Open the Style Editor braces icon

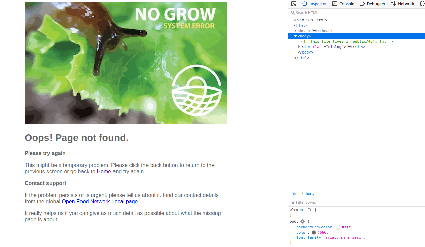click(x=422, y=4)
